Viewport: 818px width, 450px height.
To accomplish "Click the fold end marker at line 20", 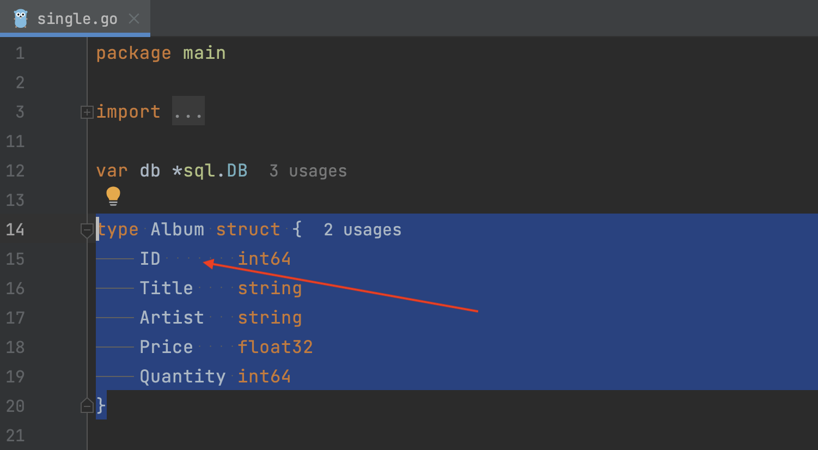I will 87,406.
